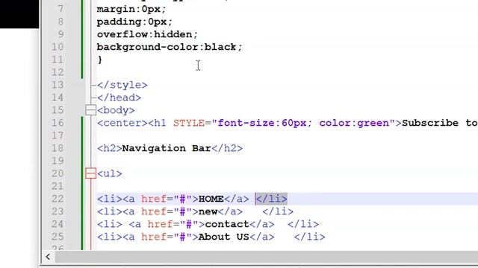Click the 'color:green' value
The width and height of the screenshot is (478, 268).
[354, 123]
